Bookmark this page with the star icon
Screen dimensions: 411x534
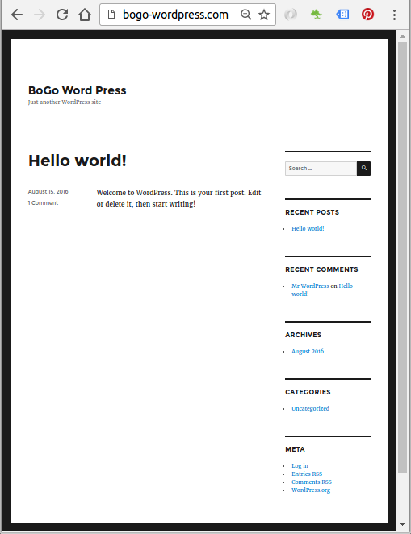point(264,15)
